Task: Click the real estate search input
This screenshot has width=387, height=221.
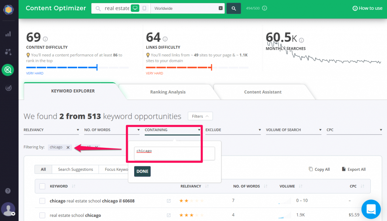Action: [x=117, y=8]
